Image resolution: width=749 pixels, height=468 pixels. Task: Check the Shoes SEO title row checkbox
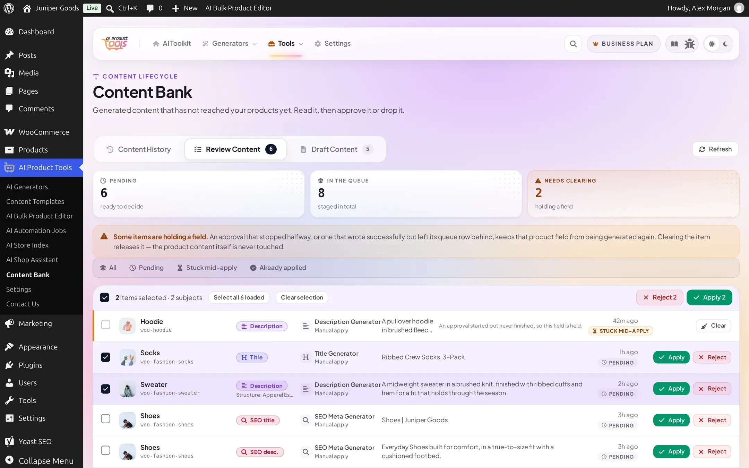click(x=105, y=419)
